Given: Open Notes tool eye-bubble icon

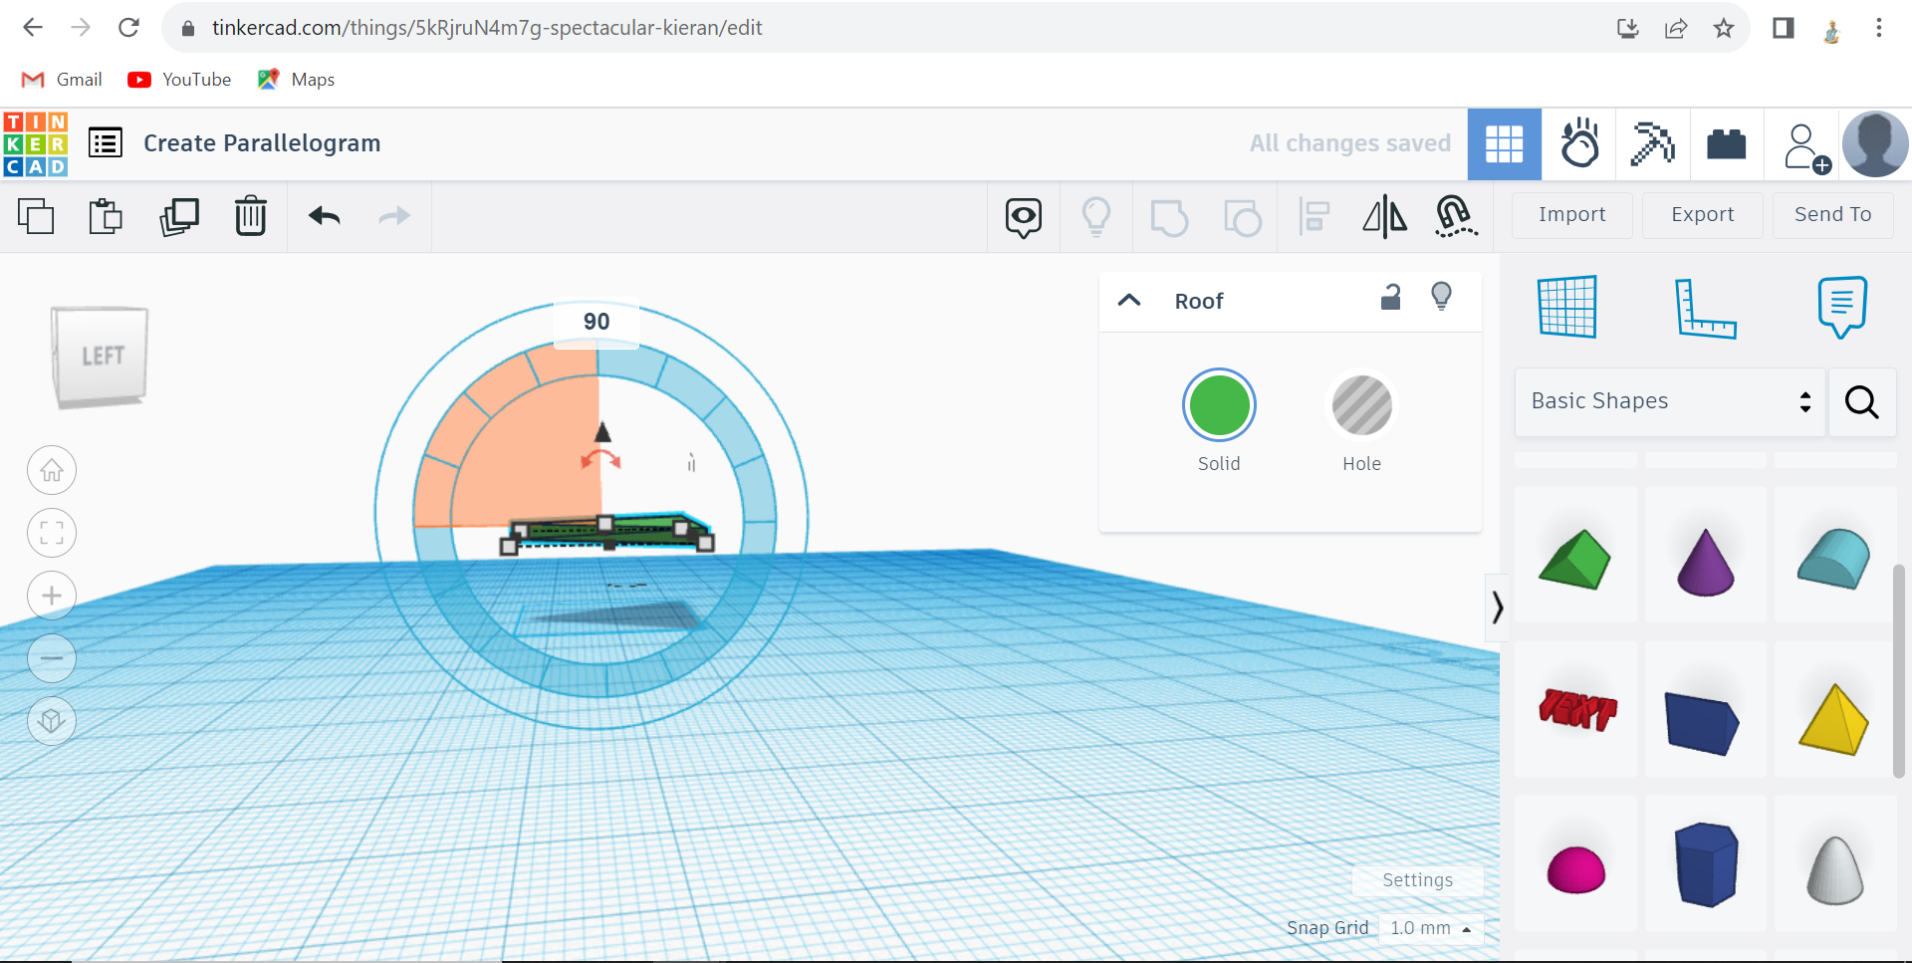Looking at the screenshot, I should point(1024,217).
